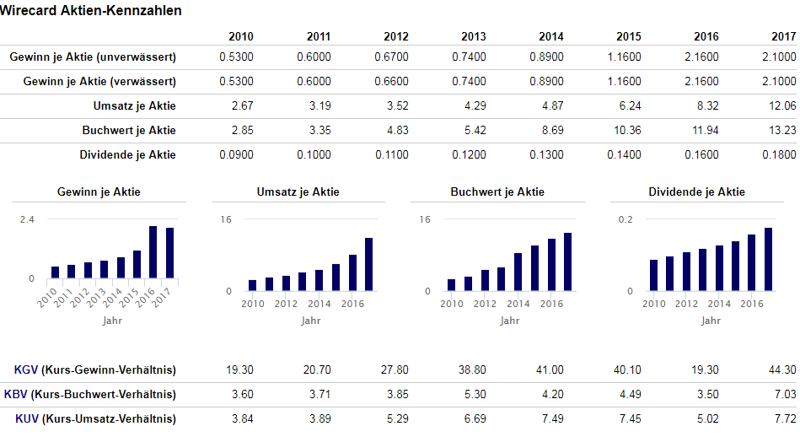
Task: Click the 2.4 axis label in Gewinn chart
Action: (x=27, y=219)
